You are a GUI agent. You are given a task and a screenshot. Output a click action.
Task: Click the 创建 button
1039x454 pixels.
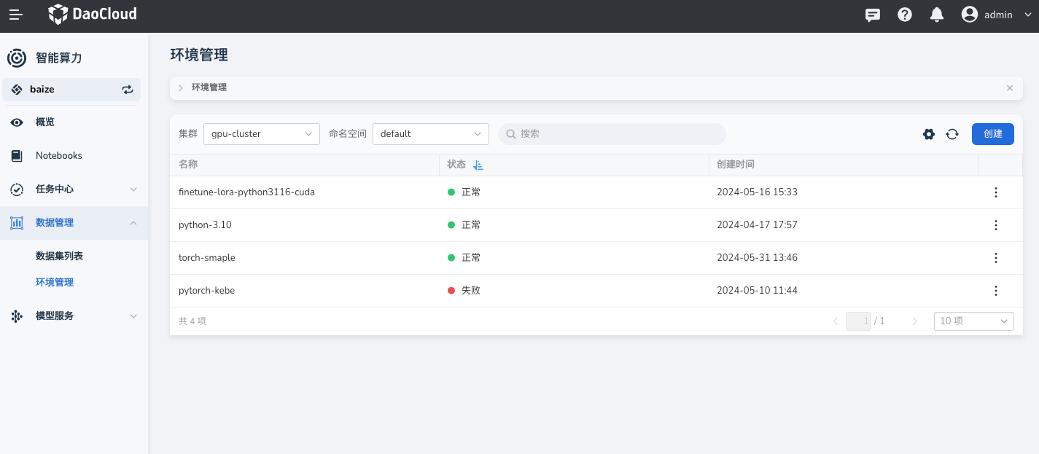point(992,134)
